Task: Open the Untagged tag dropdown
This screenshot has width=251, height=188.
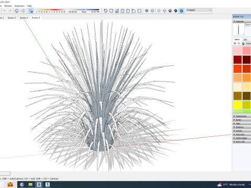Action: (x=199, y=10)
